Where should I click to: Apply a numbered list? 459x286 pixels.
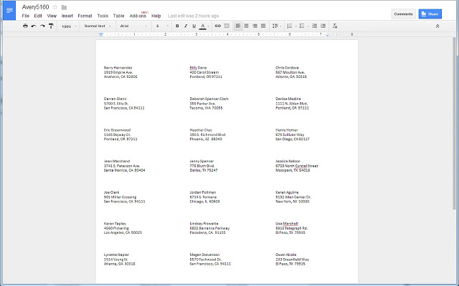290,26
